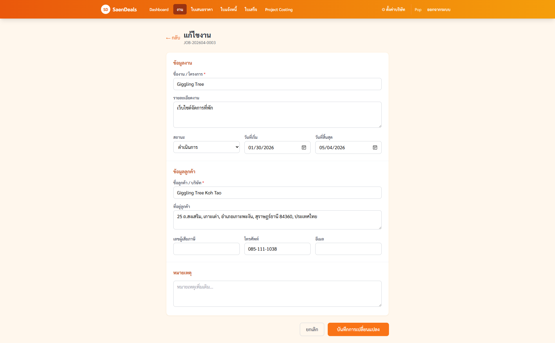The image size is (555, 343).
Task: Navigate to Project Costing
Action: pos(279,10)
